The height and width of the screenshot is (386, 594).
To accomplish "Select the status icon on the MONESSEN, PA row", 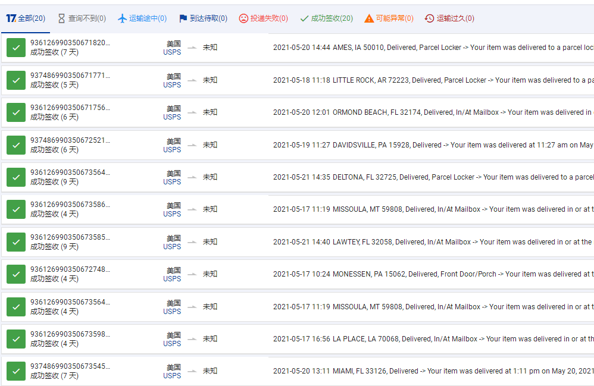I will point(16,274).
